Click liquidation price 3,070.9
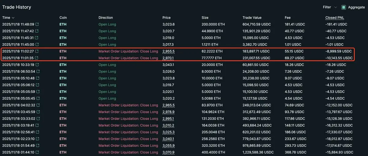The height and width of the screenshot is (156, 368). pyautogui.click(x=168, y=153)
